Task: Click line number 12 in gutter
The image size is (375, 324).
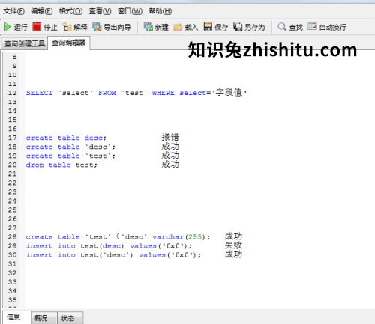Action: 12,93
